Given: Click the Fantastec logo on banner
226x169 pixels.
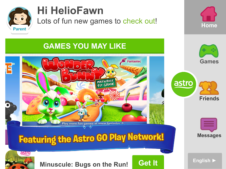Looking at the screenshot, I should coord(130,62).
